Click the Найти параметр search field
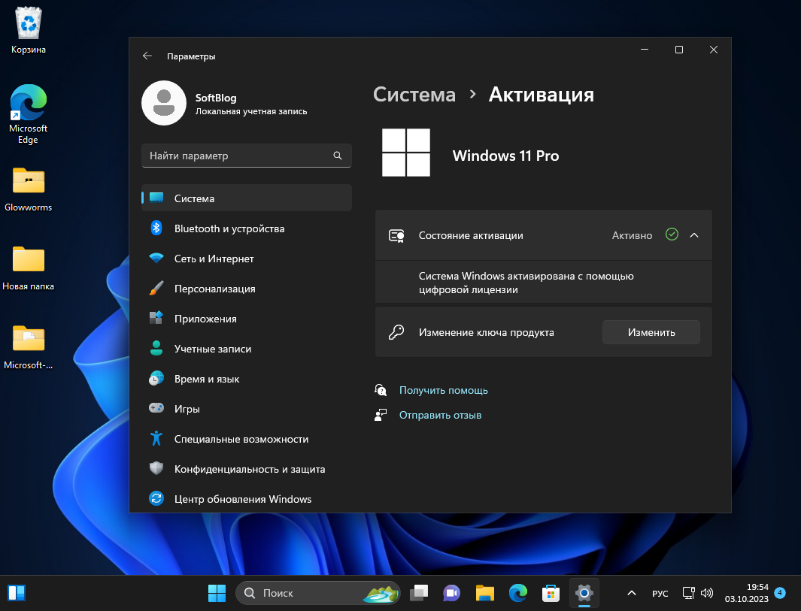Viewport: 801px width, 611px height. (x=247, y=156)
